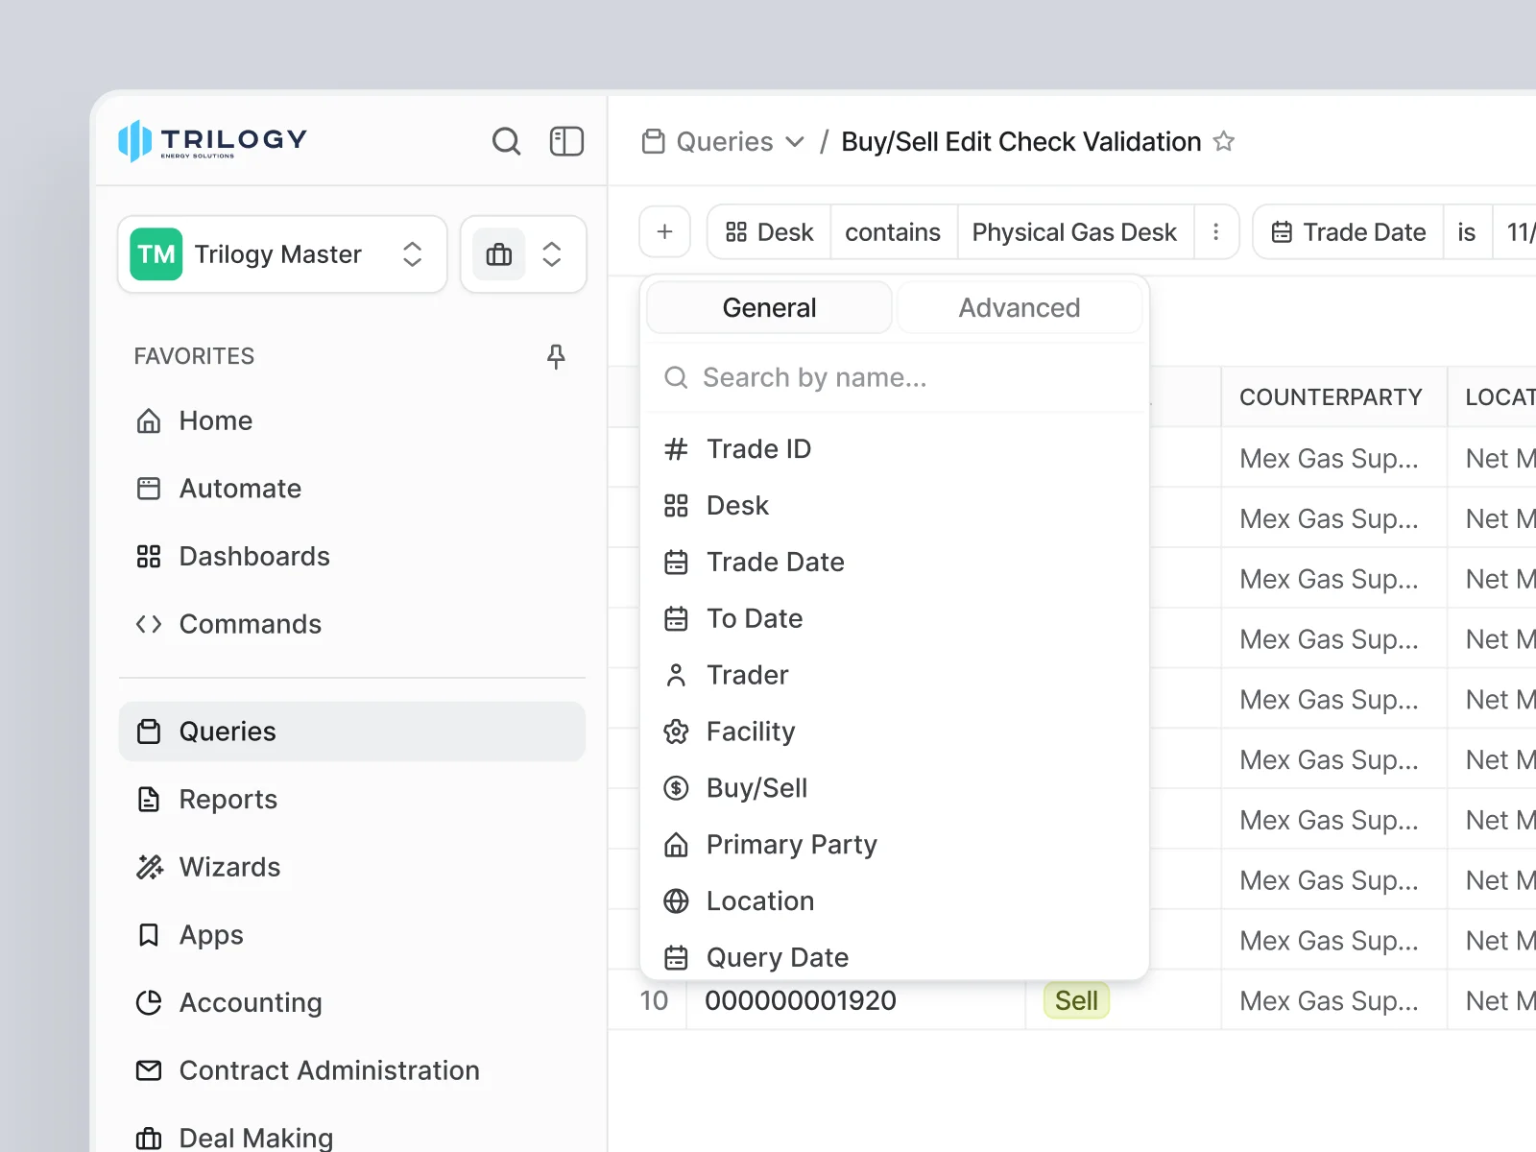Focus the Search by name field
The height and width of the screenshot is (1152, 1536).
coord(895,378)
